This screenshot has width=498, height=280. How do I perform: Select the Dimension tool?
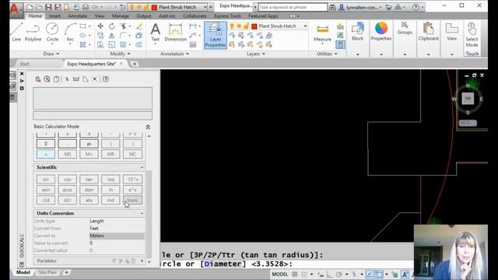(175, 32)
